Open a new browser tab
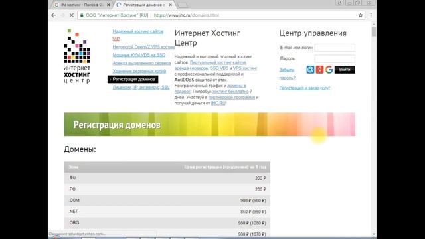The height and width of the screenshot is (239, 425). tap(182, 5)
